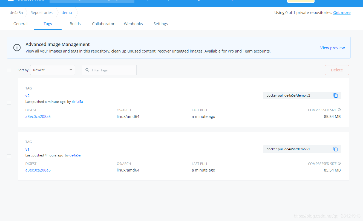Click 85.54 MB size for v2
The image size is (363, 221).
coord(332,117)
